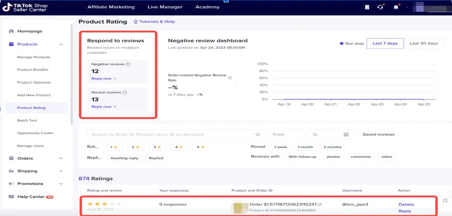Filter ratings by 4 stars

pyautogui.click(x=179, y=147)
